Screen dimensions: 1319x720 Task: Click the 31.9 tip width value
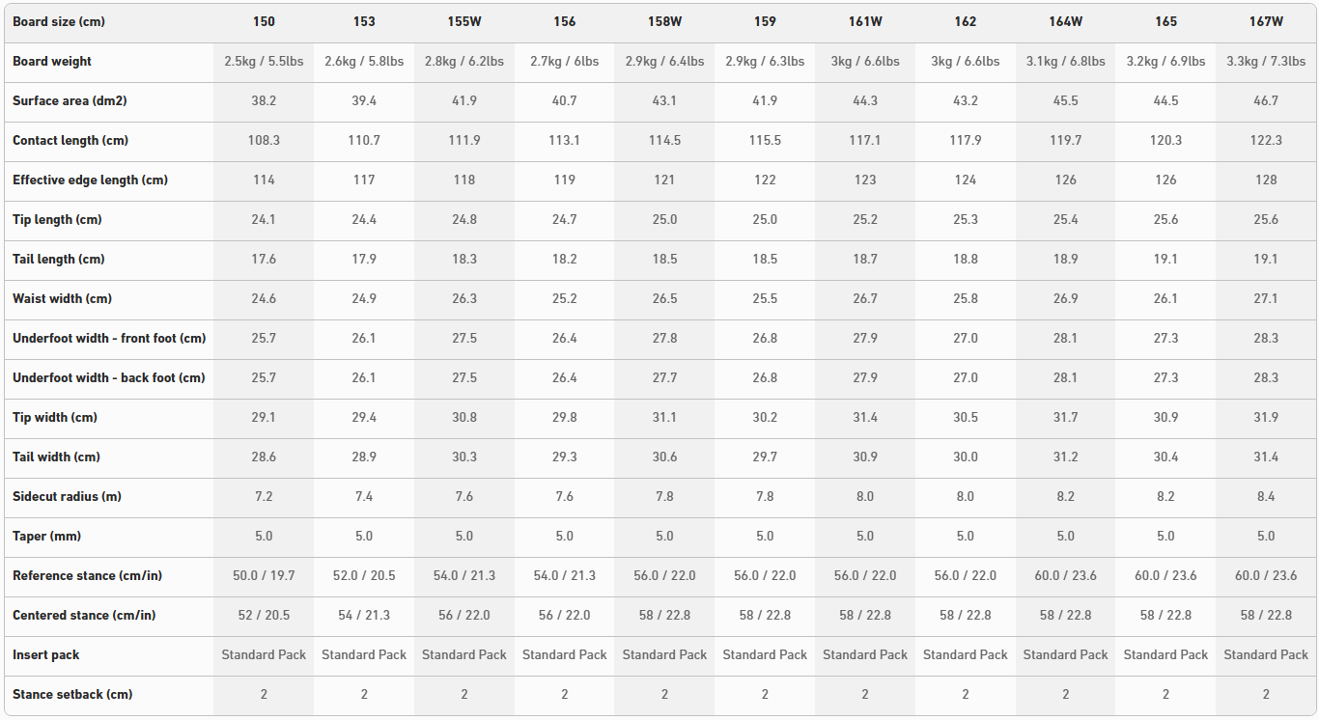(1266, 417)
